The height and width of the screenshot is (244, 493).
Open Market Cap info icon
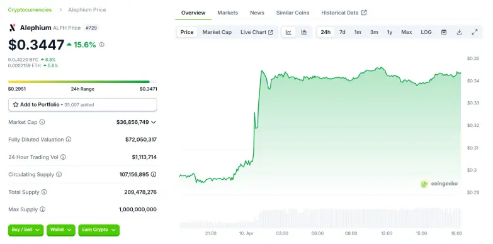[x=42, y=122]
